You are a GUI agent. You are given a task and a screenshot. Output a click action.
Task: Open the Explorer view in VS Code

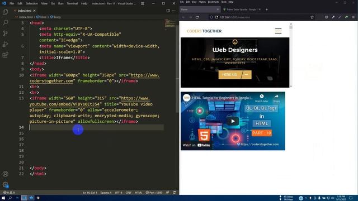click(x=5, y=12)
